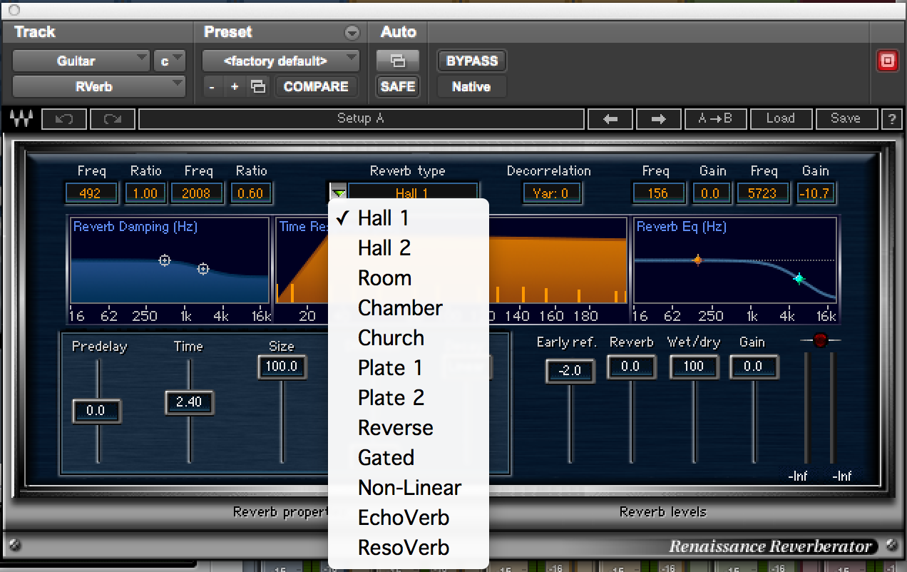907x572 pixels.
Task: Click the Predelay slider handle showing 0.0
Action: (x=96, y=411)
